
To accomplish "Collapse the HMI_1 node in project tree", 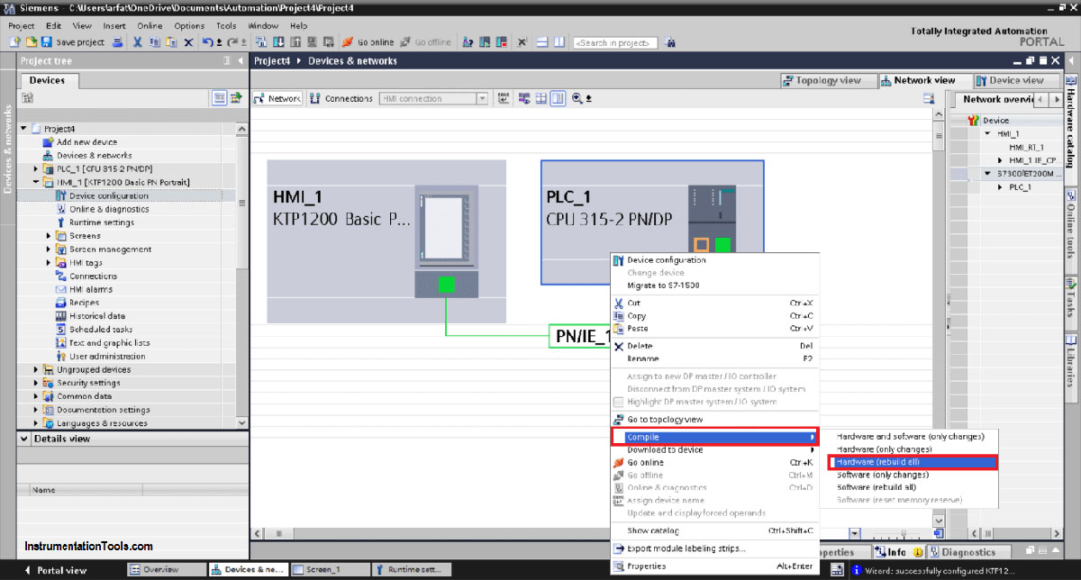I will [x=37, y=182].
